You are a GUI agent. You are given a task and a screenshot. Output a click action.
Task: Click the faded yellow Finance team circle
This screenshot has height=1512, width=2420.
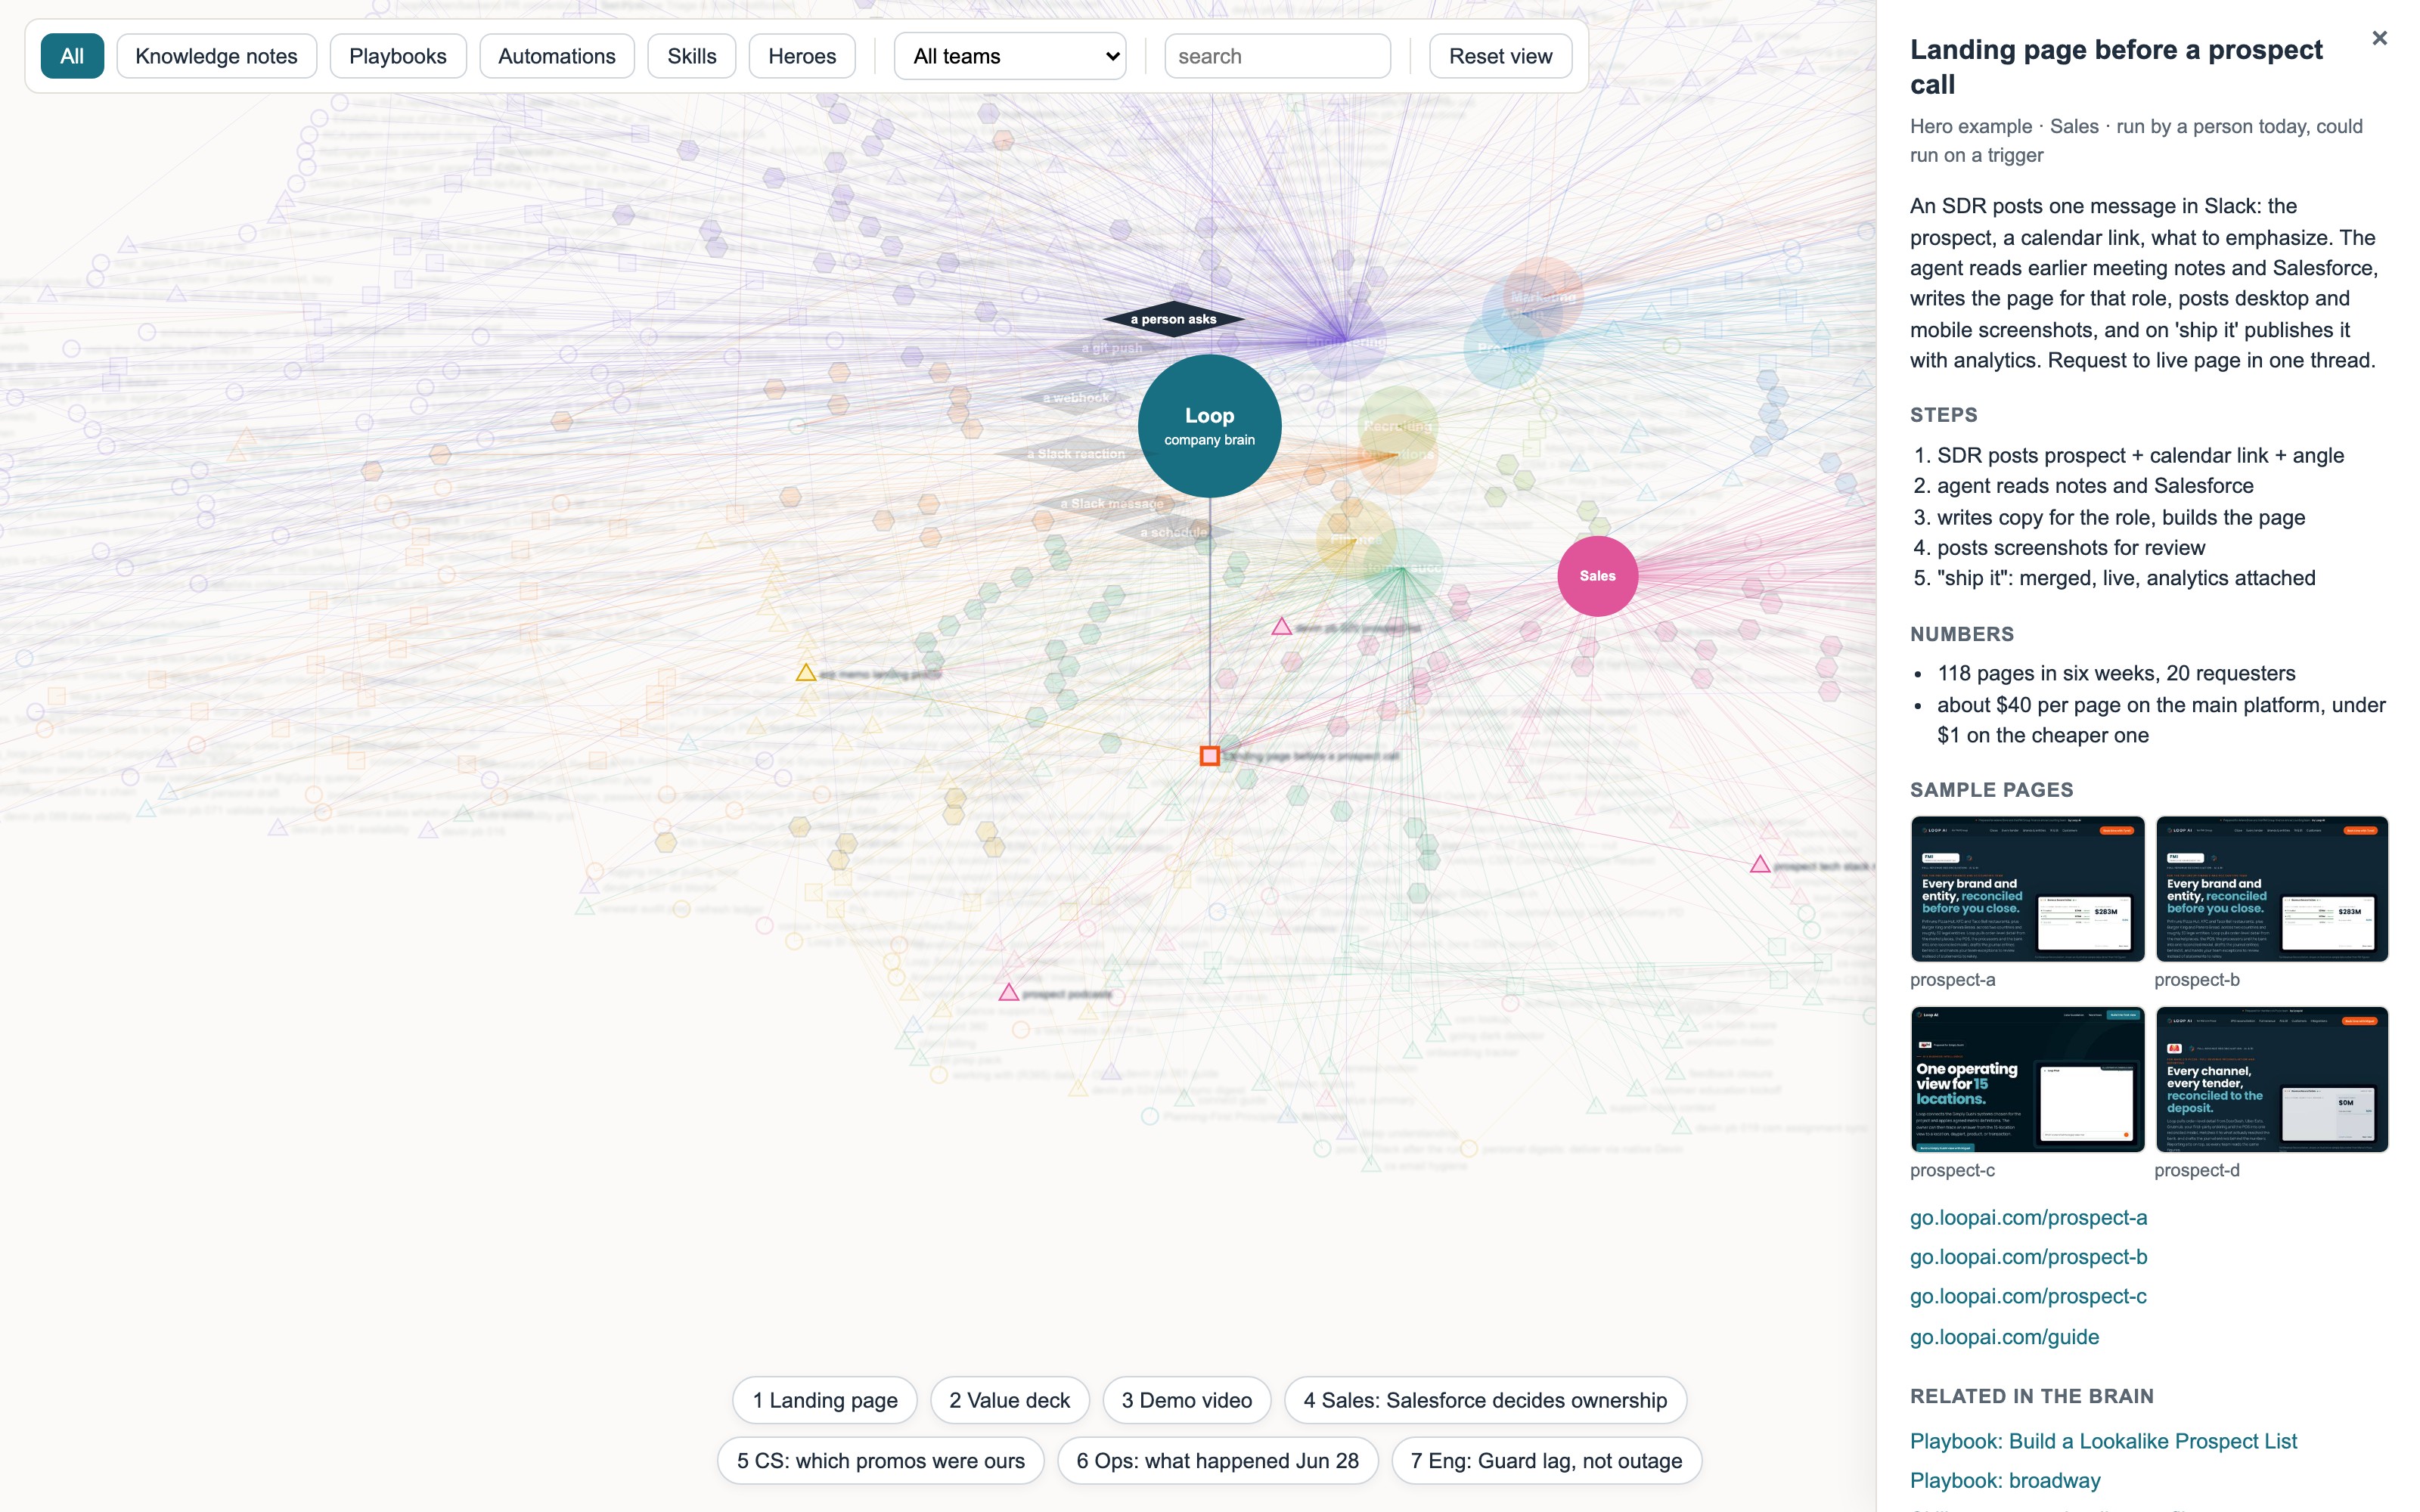point(1356,540)
